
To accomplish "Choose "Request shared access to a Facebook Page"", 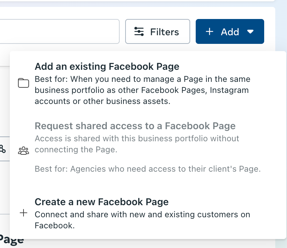I will [x=135, y=126].
